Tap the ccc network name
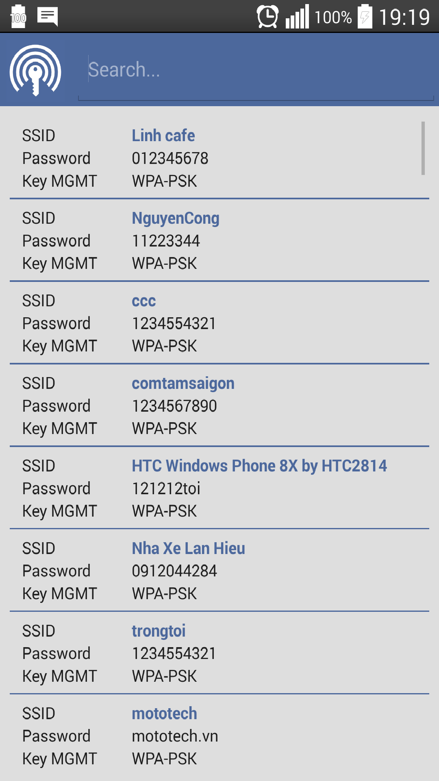439x781 pixels. coord(144,301)
